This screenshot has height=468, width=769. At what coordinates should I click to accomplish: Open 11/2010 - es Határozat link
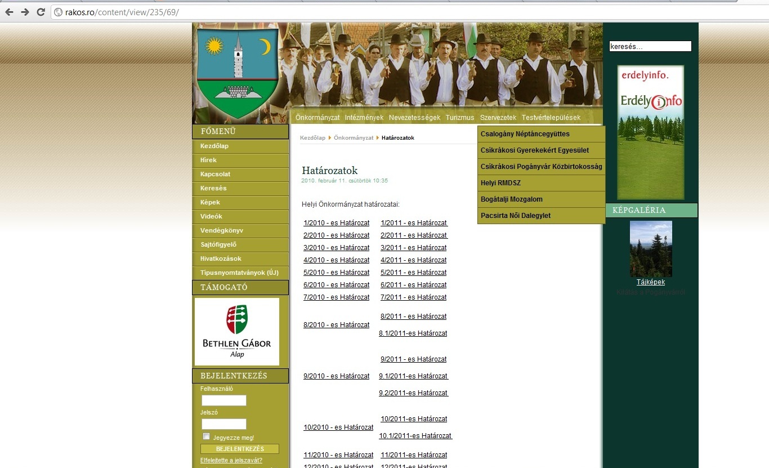338,455
